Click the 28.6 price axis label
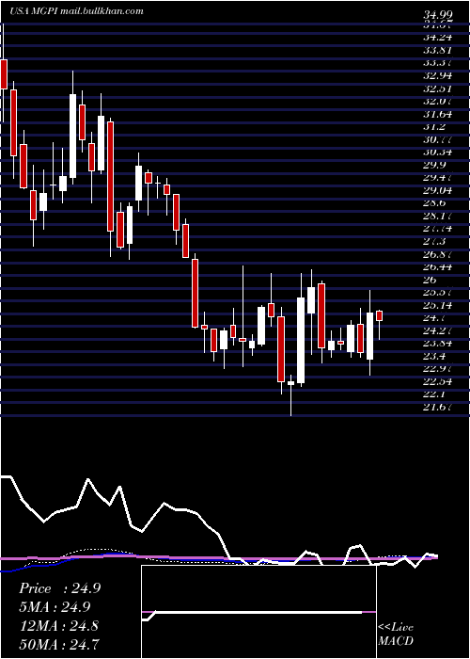 (x=433, y=203)
